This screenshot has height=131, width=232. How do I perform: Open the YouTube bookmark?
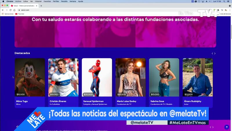click(x=20, y=14)
